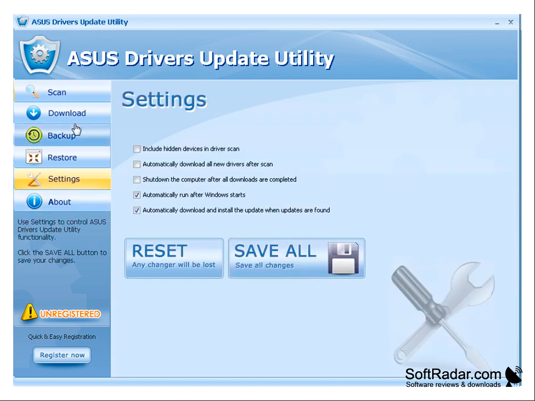Click the floppy disk save icon

(x=343, y=258)
